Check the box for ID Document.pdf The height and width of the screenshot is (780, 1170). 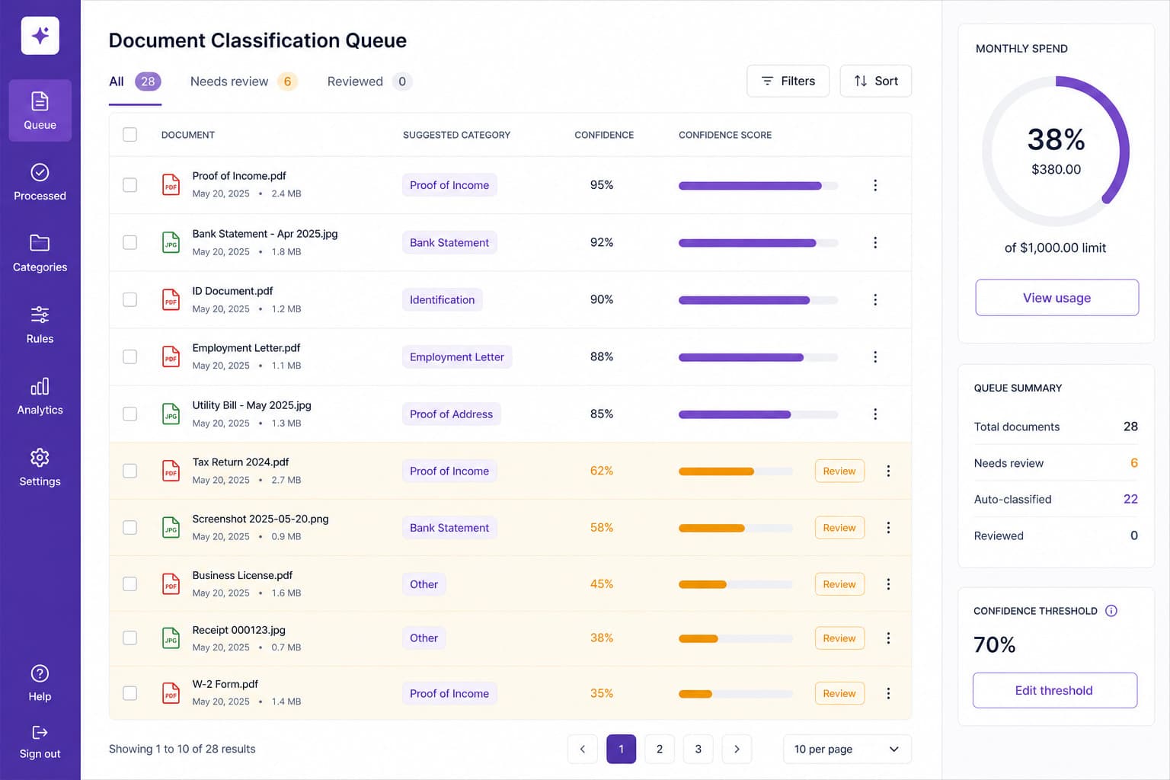[x=130, y=299]
